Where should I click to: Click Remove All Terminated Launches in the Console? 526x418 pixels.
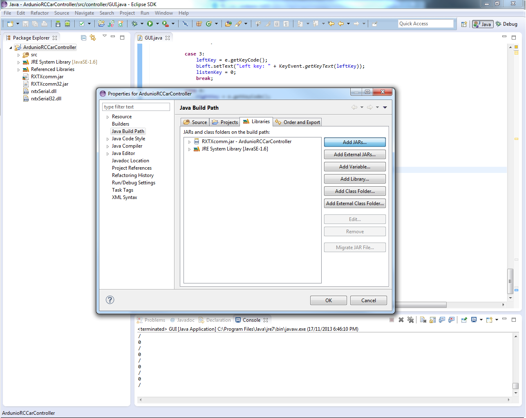tap(410, 320)
